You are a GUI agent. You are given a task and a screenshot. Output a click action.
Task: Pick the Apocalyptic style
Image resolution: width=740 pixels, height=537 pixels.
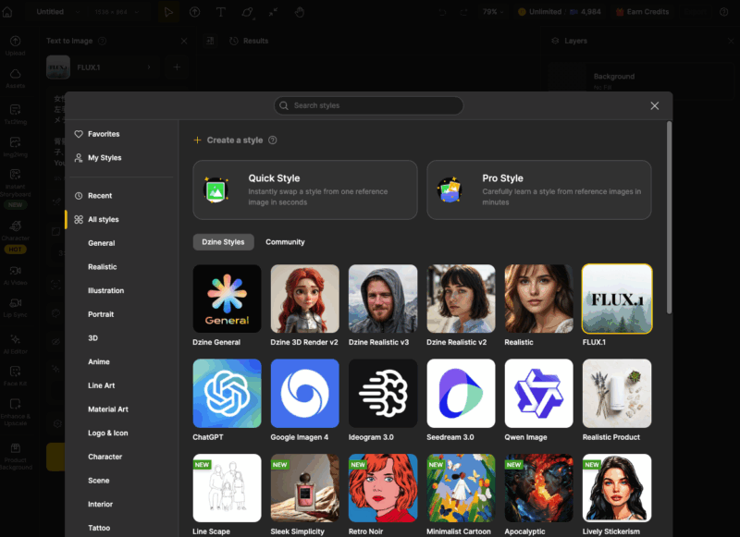coord(539,488)
